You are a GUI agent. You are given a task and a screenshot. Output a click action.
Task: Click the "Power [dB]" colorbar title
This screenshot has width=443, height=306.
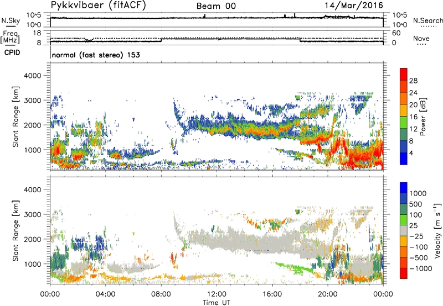click(x=423, y=117)
